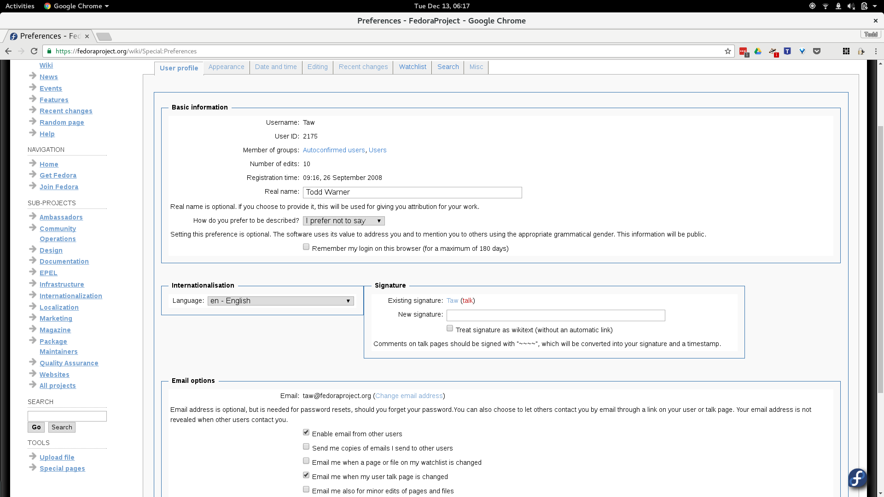Image resolution: width=884 pixels, height=497 pixels.
Task: Tick Treat signature as wikitext
Action: [450, 329]
